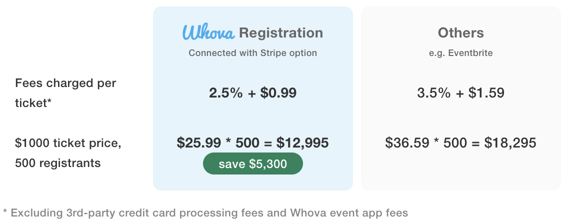Click the 3.5% + $1.59 fee
Screen dimensions: 567x223
pos(460,93)
